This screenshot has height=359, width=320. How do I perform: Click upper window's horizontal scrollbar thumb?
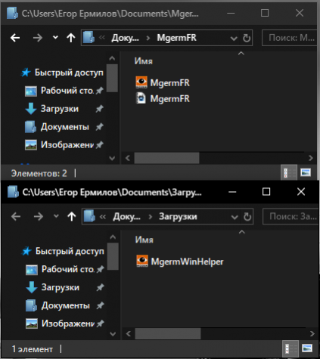click(x=166, y=158)
